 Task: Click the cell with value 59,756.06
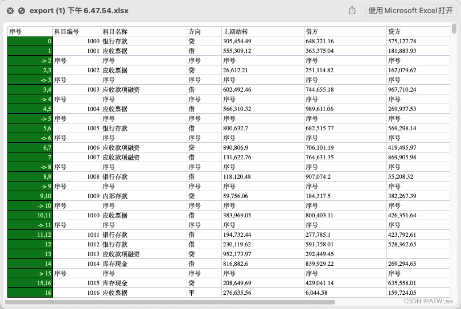coord(262,196)
